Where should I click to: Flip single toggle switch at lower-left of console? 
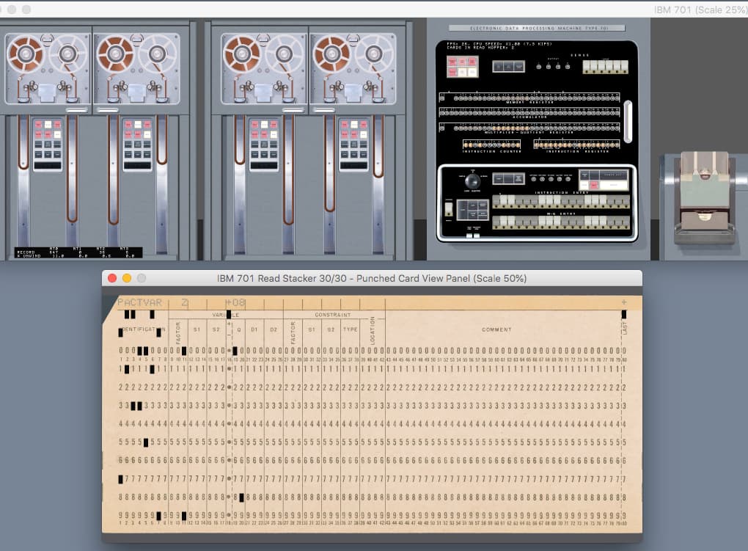tap(449, 210)
